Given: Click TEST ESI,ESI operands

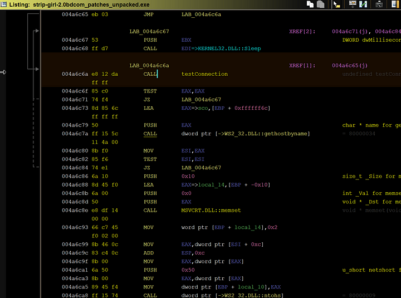Looking at the screenshot, I should [193, 159].
